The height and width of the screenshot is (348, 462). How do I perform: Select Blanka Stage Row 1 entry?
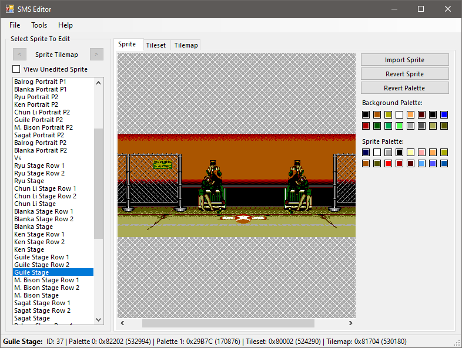click(53, 211)
